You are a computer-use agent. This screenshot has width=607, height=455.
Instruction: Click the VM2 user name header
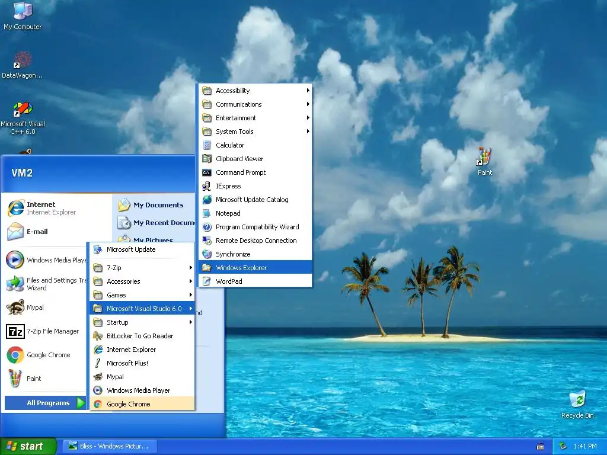point(22,173)
